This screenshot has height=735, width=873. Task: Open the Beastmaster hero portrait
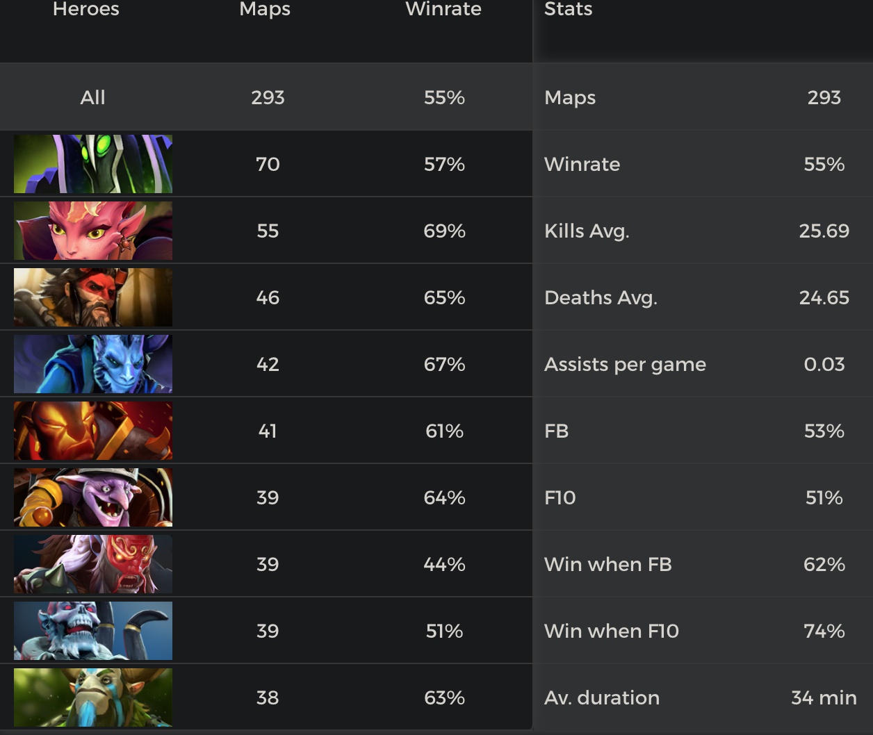tap(93, 297)
